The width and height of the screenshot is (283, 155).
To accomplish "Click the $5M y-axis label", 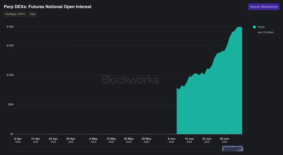I will pyautogui.click(x=11, y=104).
